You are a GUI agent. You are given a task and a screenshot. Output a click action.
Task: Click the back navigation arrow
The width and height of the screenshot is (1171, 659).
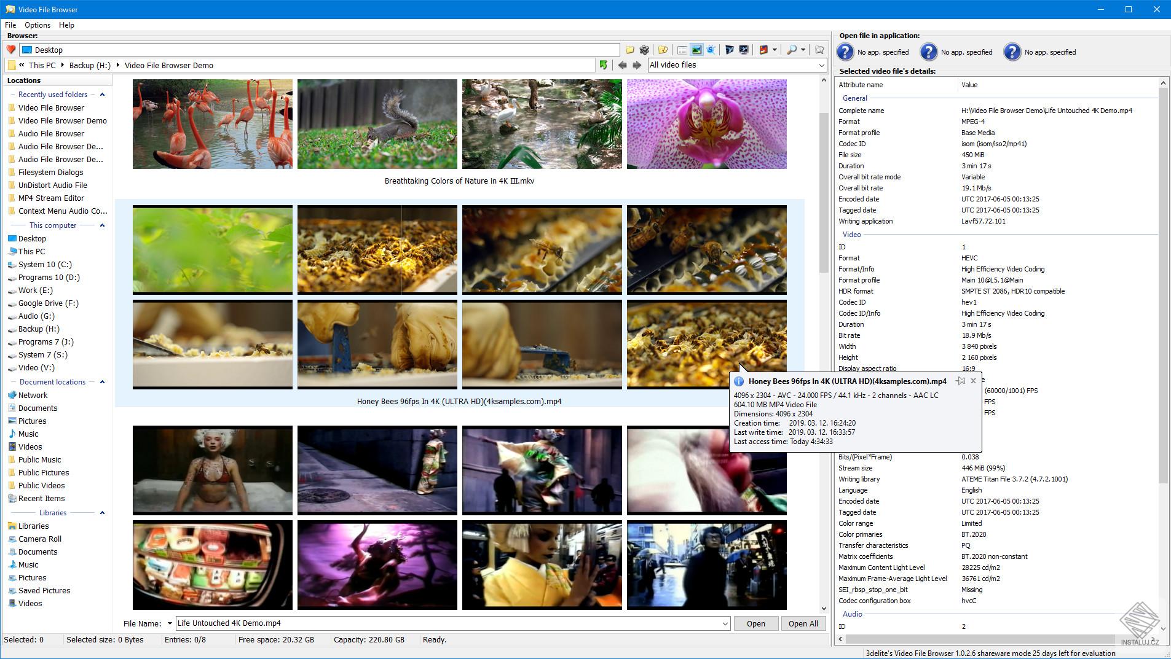point(623,65)
